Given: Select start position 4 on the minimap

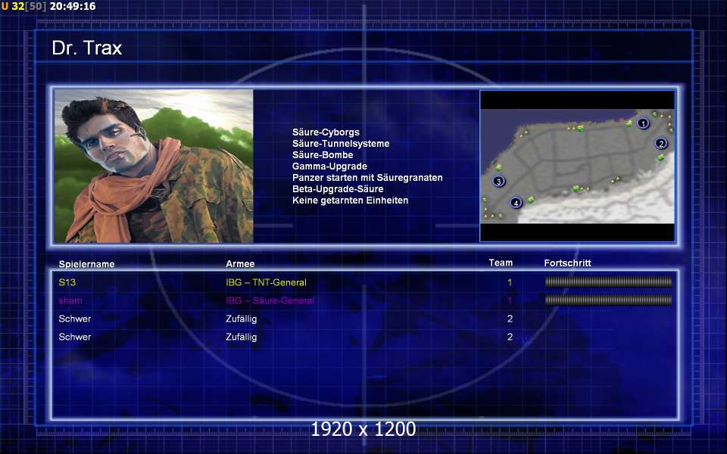Looking at the screenshot, I should click(516, 203).
